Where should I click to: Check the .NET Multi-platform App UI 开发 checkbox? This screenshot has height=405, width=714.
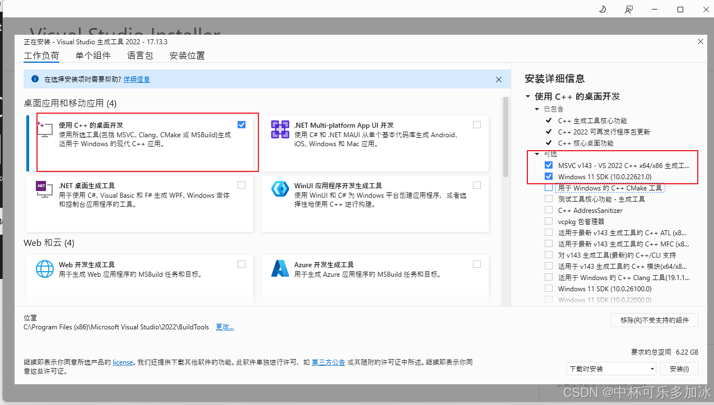477,124
